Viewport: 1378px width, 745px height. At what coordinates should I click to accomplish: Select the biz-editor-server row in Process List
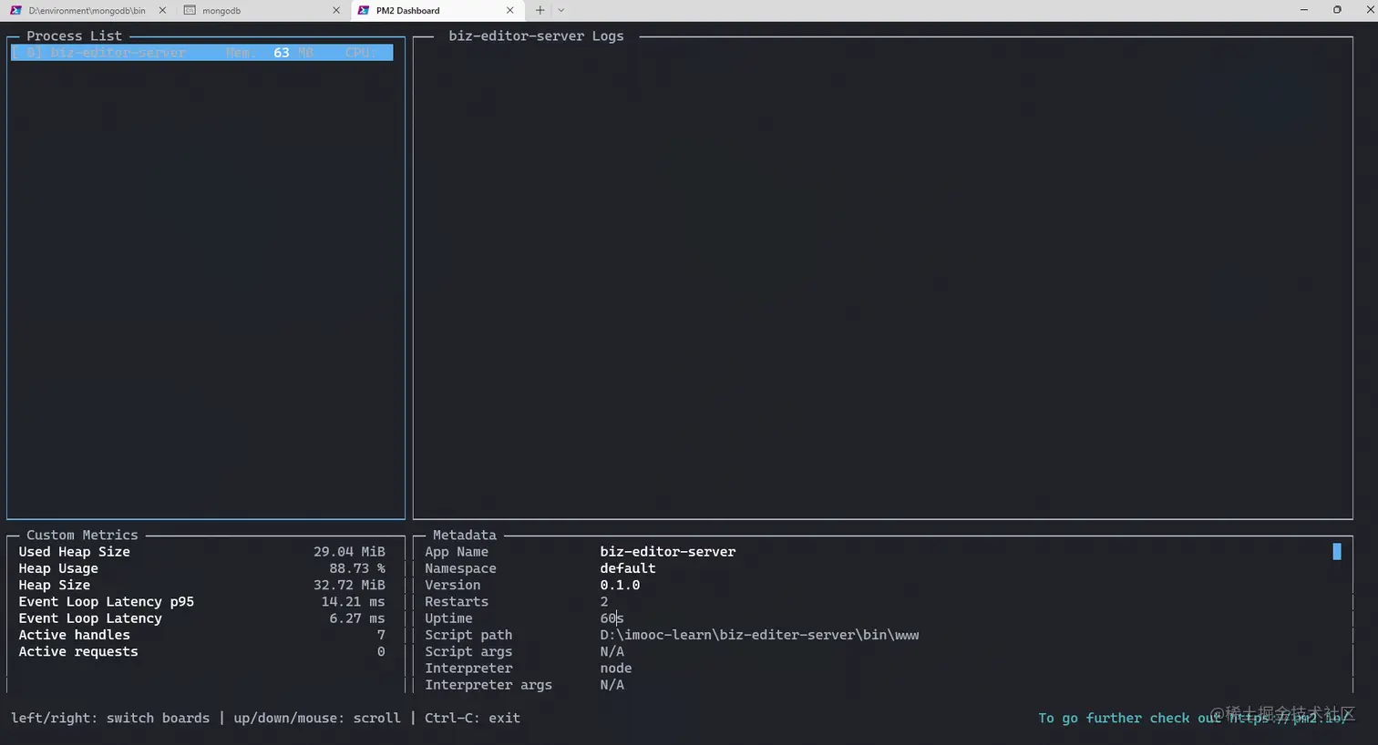[201, 53]
